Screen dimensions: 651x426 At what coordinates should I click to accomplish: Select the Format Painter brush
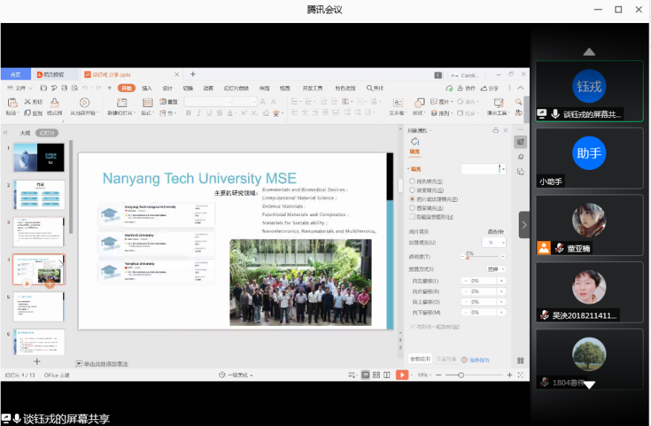pyautogui.click(x=54, y=102)
